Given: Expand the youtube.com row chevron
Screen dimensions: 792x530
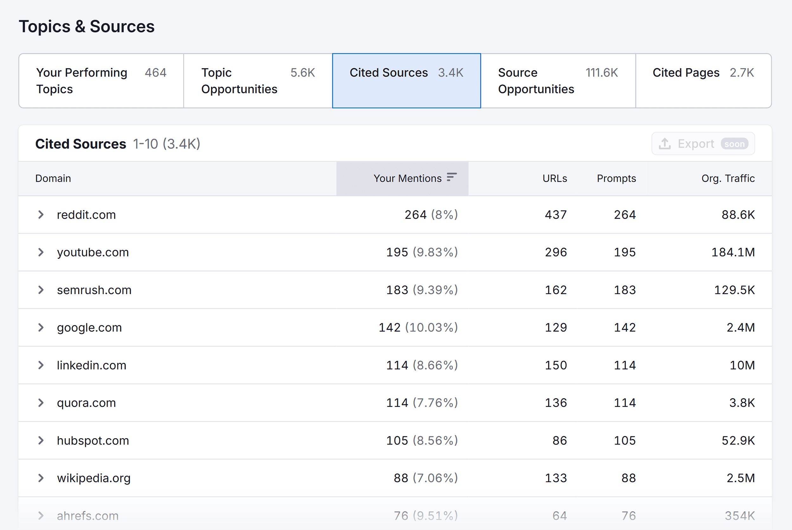Looking at the screenshot, I should [x=41, y=252].
